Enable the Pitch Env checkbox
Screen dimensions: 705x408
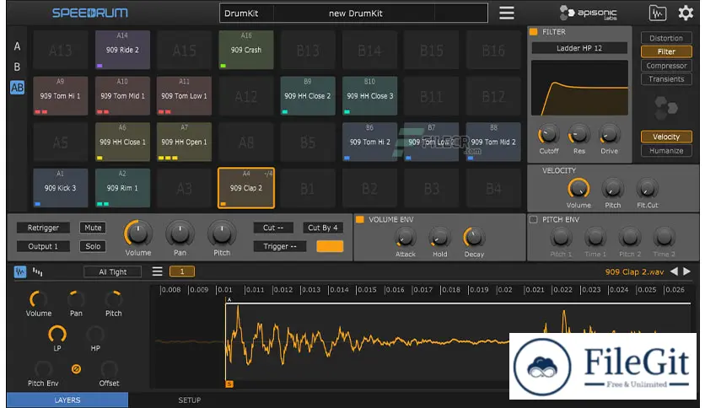click(x=533, y=219)
